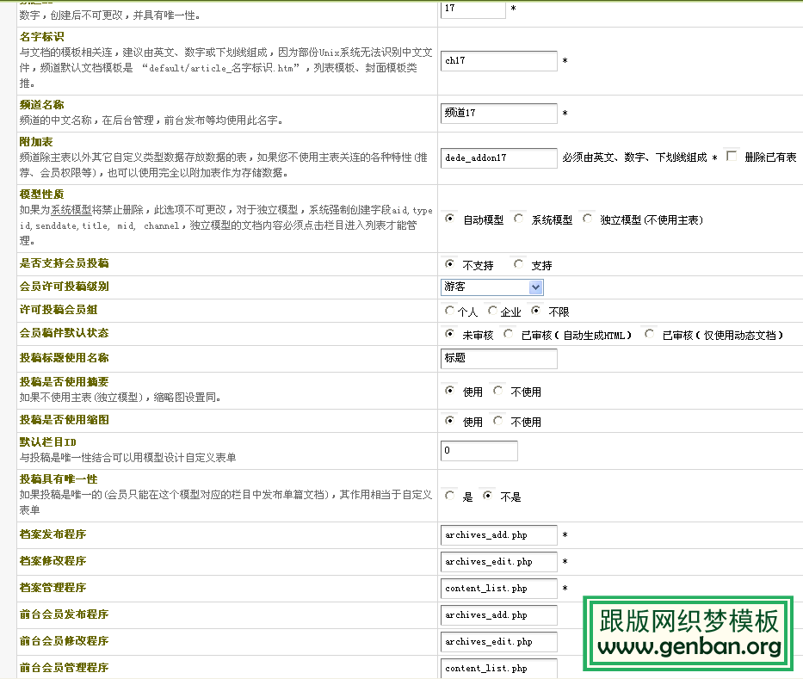This screenshot has height=679, width=803.
Task: Click the 档案管理程序 label
Action: pos(53,588)
